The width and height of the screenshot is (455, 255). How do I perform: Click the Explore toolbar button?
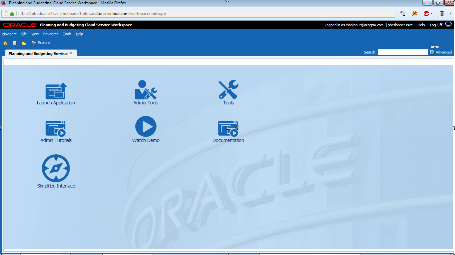pyautogui.click(x=40, y=43)
